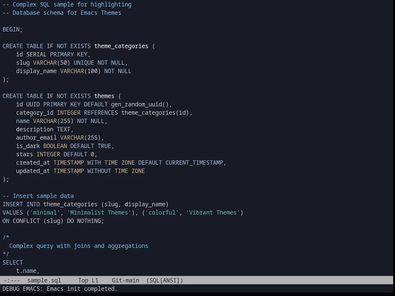Click the Top L1 position indicator
The image size is (395, 296).
[88, 280]
